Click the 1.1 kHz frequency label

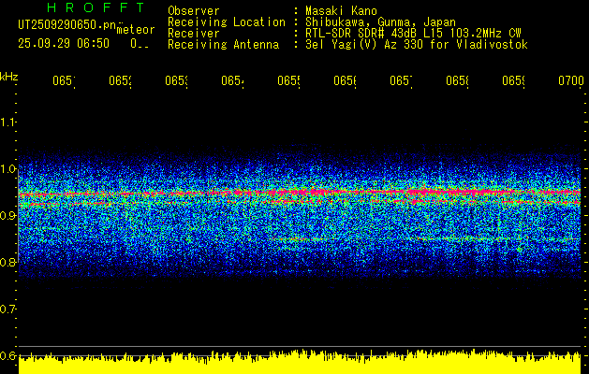tap(8, 122)
